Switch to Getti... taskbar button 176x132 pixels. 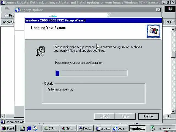tap(68, 128)
